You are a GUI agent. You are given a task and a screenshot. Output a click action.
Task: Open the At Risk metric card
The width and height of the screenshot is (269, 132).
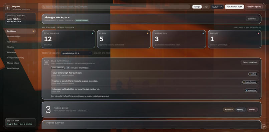[x=124, y=39]
